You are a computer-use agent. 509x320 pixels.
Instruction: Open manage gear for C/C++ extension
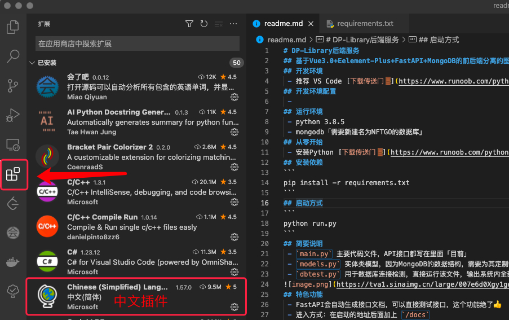pyautogui.click(x=234, y=202)
